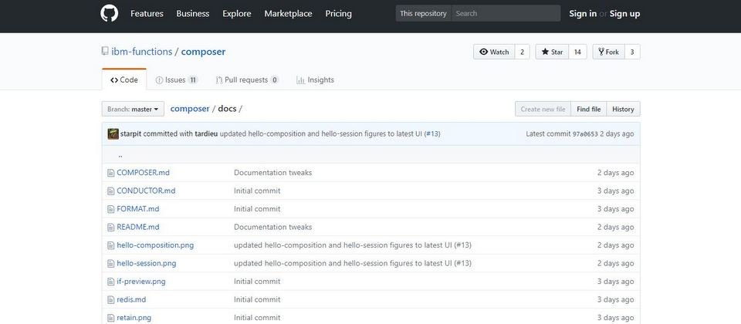The image size is (741, 324).
Task: Open COMPOSER.md's Documentation tweaks commit
Action: (x=272, y=173)
